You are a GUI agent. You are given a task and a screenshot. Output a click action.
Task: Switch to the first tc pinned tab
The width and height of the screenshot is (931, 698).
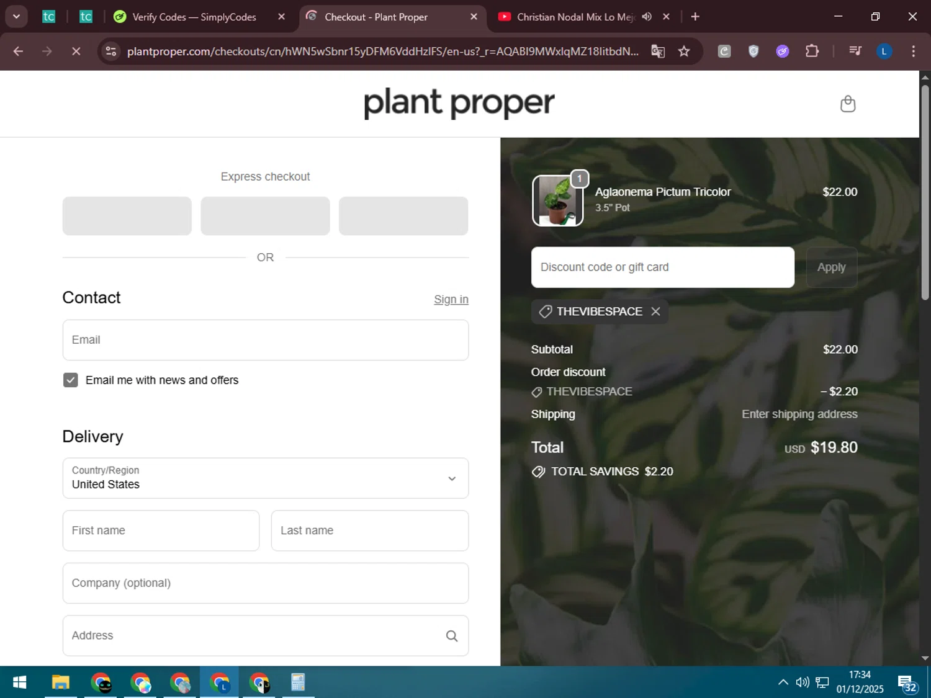48,17
